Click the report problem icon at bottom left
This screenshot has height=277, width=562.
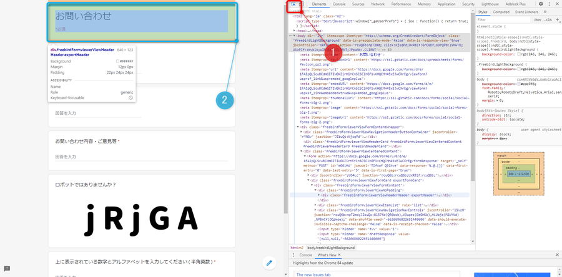click(7, 268)
